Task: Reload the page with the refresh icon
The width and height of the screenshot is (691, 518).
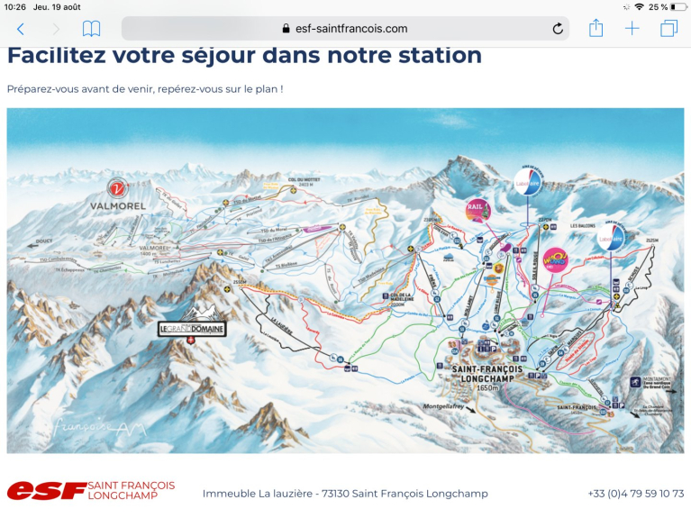Action: tap(558, 29)
